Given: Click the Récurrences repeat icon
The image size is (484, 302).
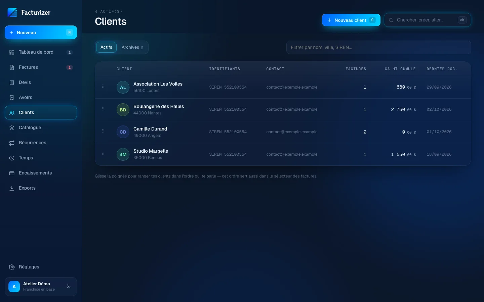Looking at the screenshot, I should click(12, 143).
